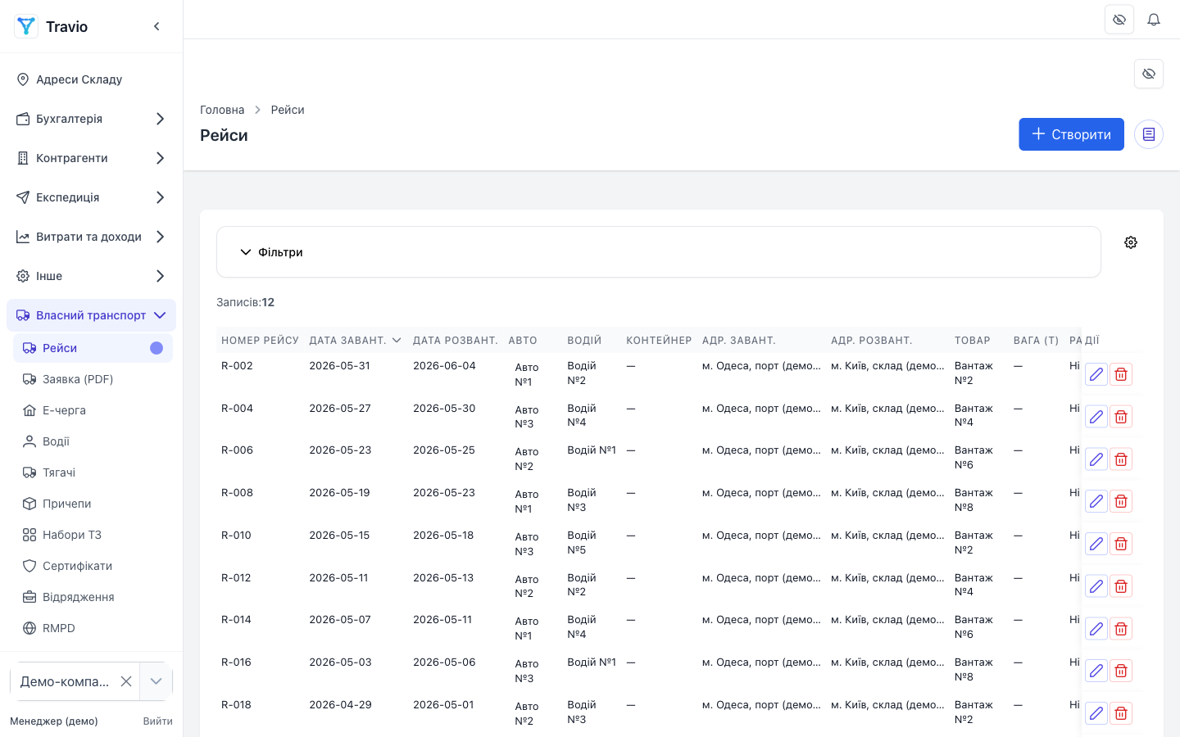
Task: Collapse the sidebar with the left arrow
Action: (157, 26)
